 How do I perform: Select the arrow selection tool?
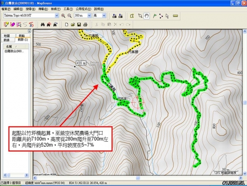[167, 16]
